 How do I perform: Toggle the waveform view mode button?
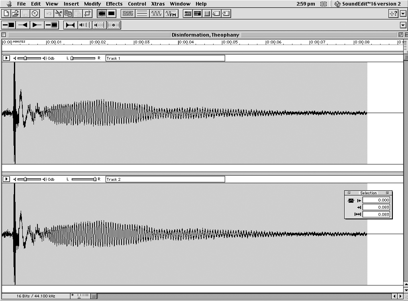pos(102,14)
